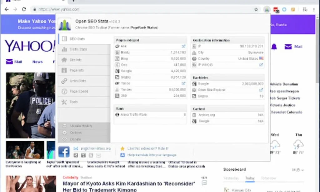Click the Options link in the sidebar

(x=76, y=133)
